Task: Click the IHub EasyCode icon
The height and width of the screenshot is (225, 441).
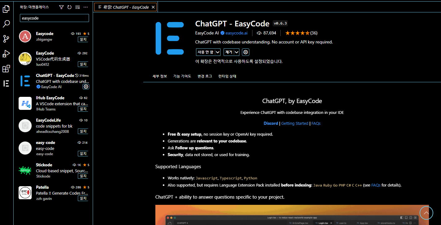Action: click(x=25, y=103)
